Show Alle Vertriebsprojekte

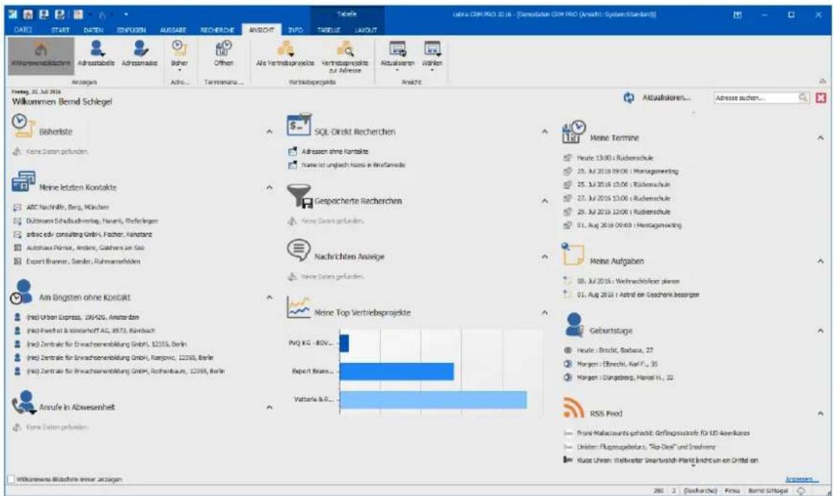tap(285, 54)
